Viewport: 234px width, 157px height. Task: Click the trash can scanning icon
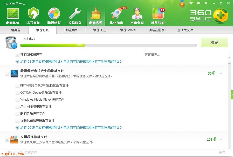click(x=11, y=42)
